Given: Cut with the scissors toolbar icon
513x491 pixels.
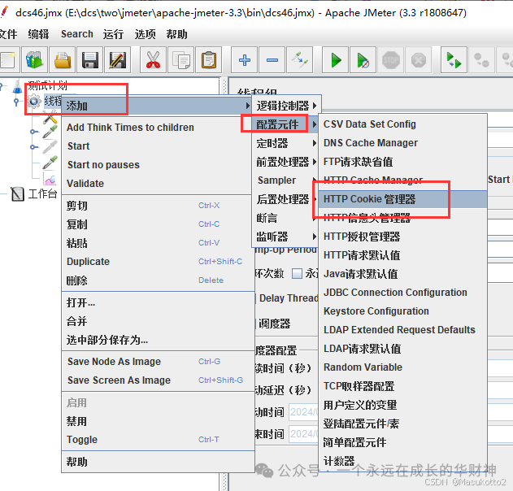Looking at the screenshot, I should pos(153,60).
